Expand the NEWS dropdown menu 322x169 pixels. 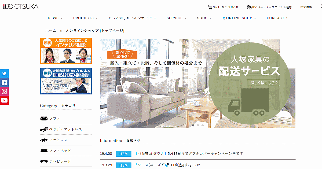pos(55,18)
